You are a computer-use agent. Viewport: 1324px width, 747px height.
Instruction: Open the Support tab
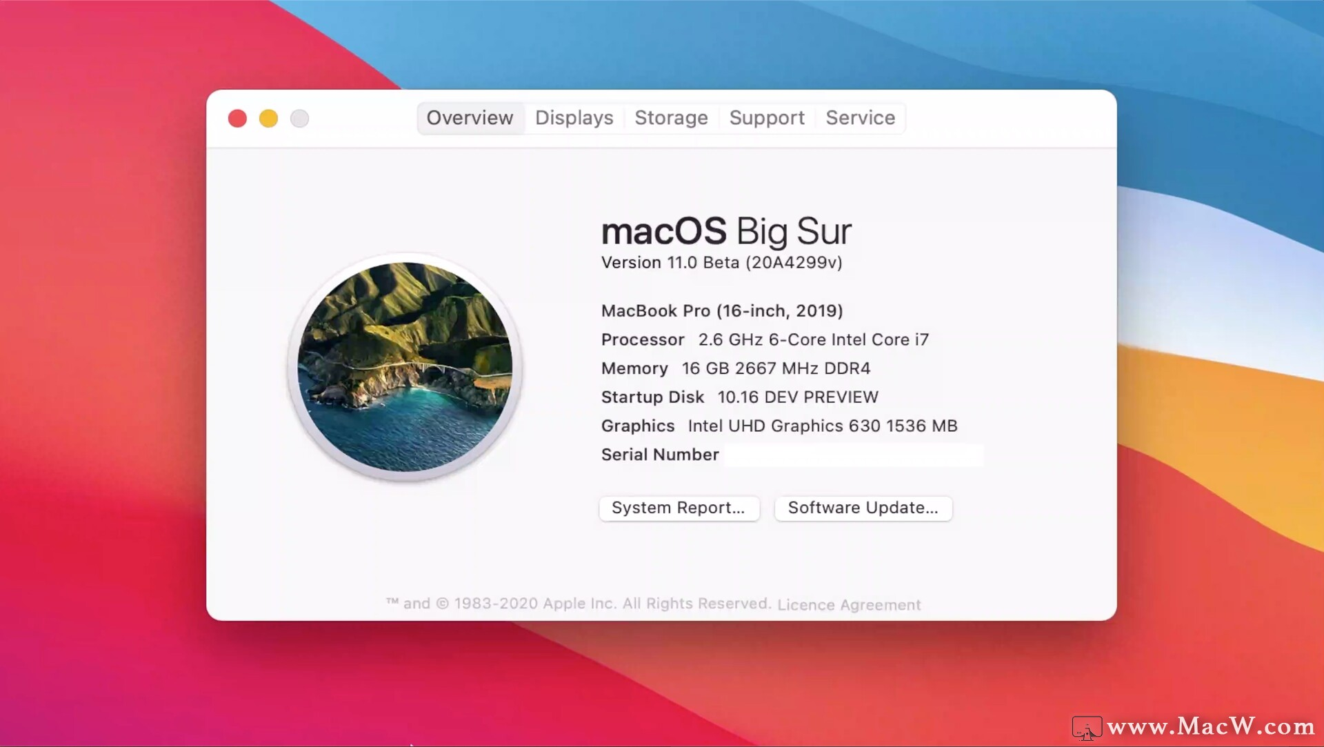coord(767,118)
